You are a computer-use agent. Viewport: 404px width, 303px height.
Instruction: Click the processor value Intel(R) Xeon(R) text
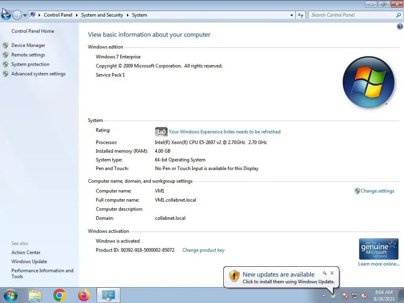pyautogui.click(x=211, y=142)
